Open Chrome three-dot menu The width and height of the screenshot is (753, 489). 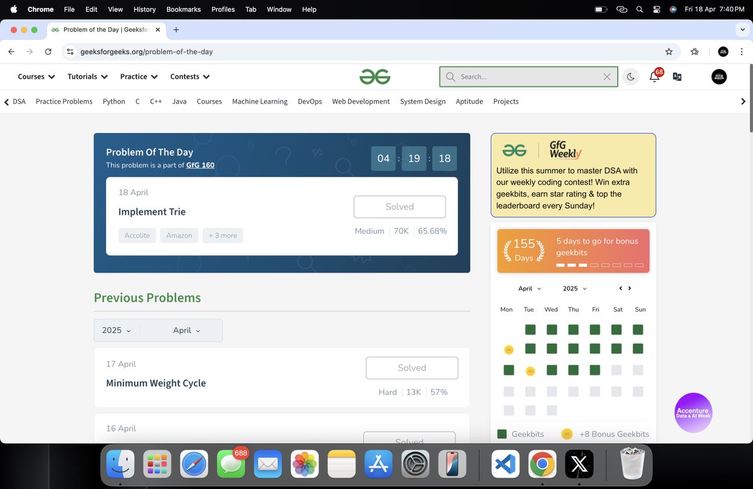click(742, 51)
